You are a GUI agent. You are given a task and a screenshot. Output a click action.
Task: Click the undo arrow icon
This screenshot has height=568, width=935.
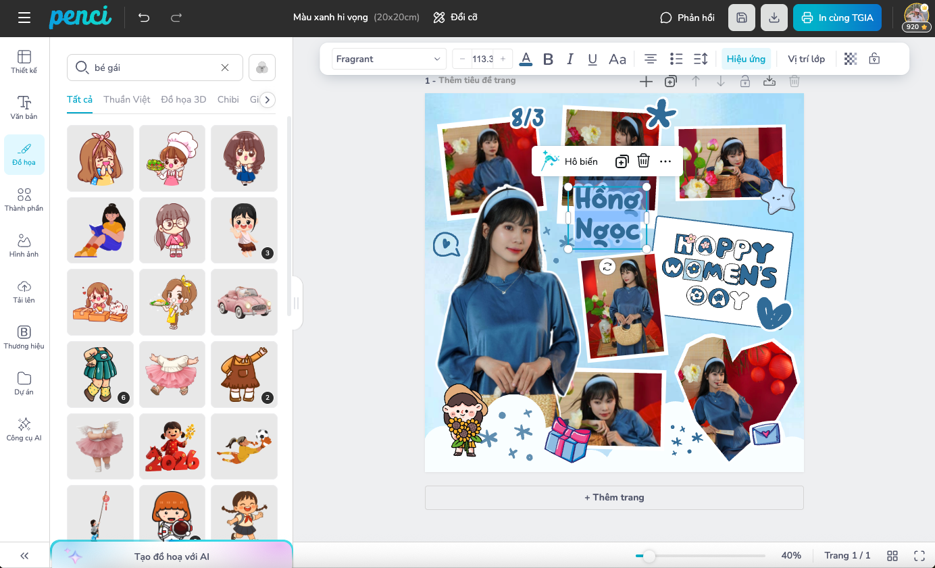coord(144,18)
